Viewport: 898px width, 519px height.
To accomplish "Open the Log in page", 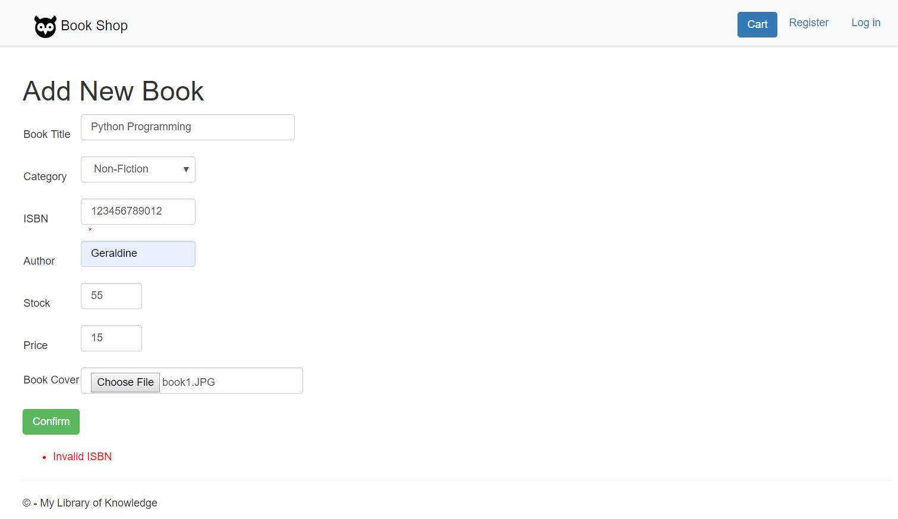I will click(x=866, y=23).
